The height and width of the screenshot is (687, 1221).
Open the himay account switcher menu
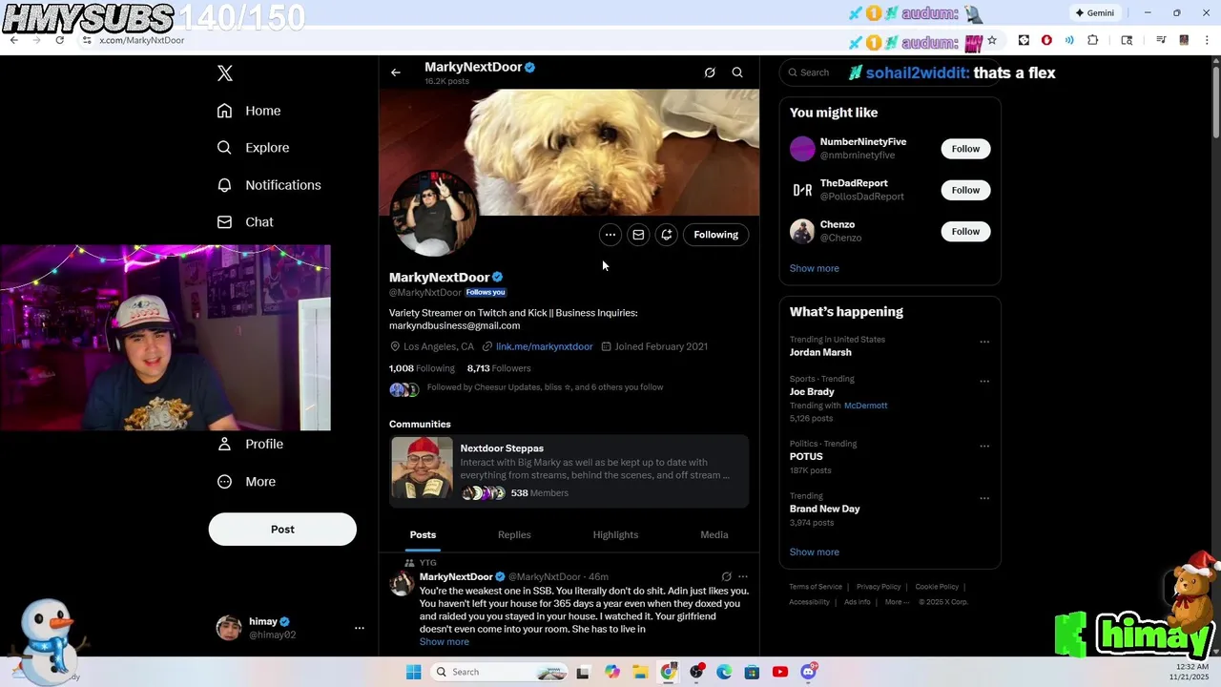coord(291,628)
